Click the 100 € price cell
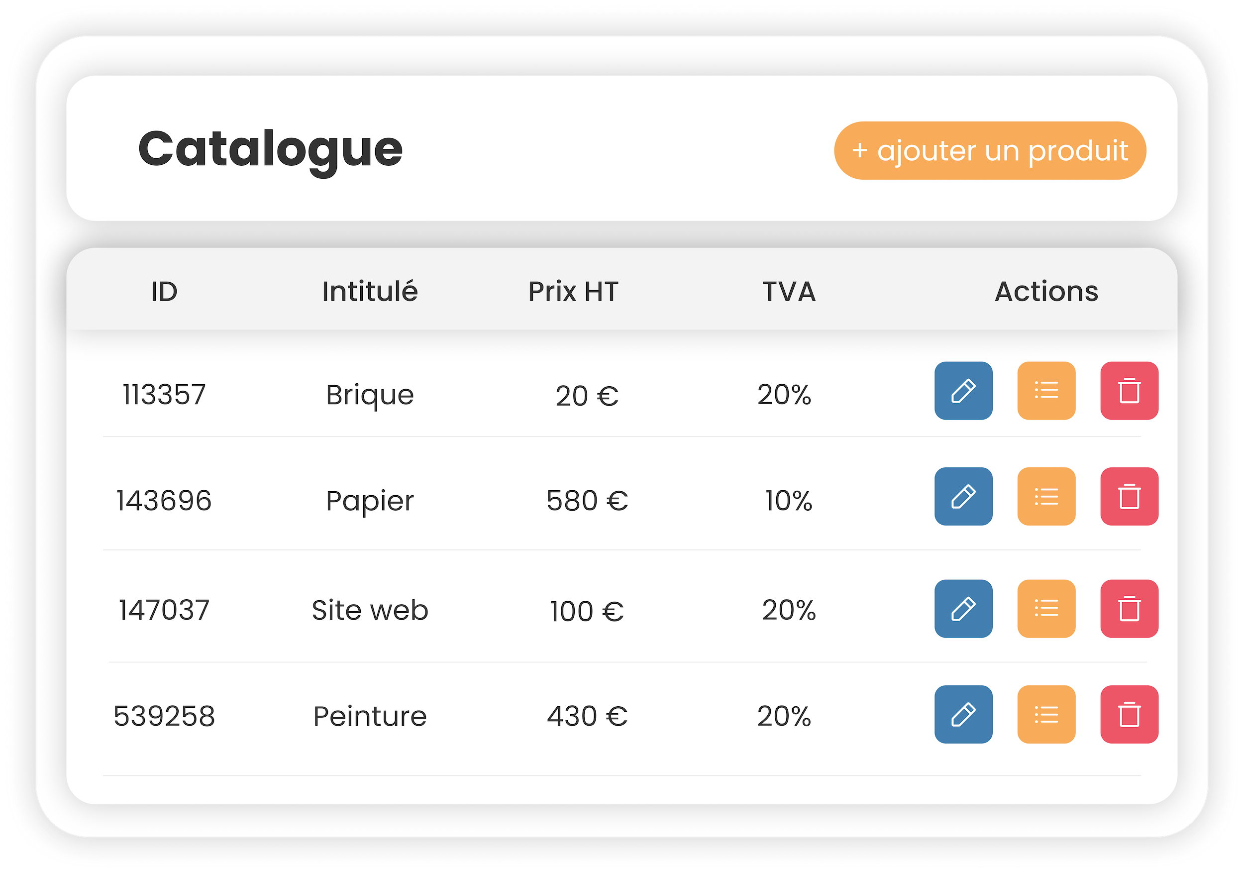1244x873 pixels. coord(587,611)
